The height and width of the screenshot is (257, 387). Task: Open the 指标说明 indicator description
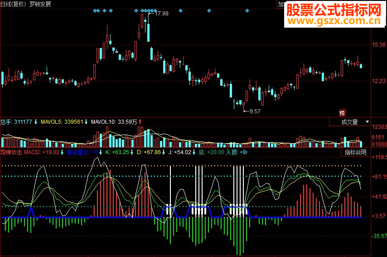[x=355, y=152]
